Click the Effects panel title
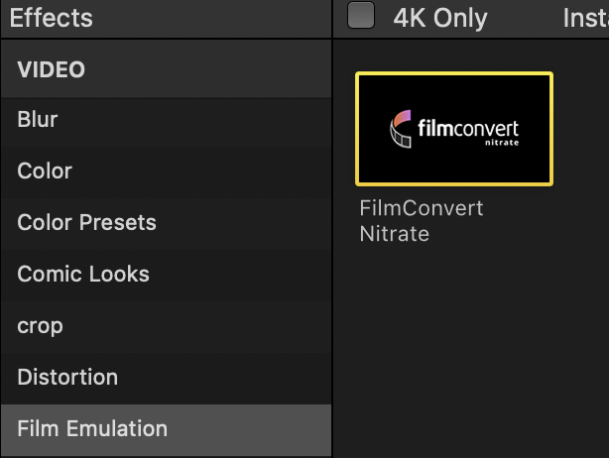Screen dimensions: 609x458 tap(51, 18)
